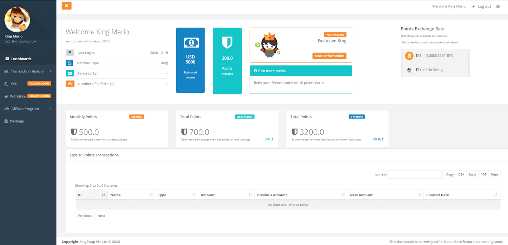Select the shield icon beside 700.0
Screen dimensions: 508x245
184,132
